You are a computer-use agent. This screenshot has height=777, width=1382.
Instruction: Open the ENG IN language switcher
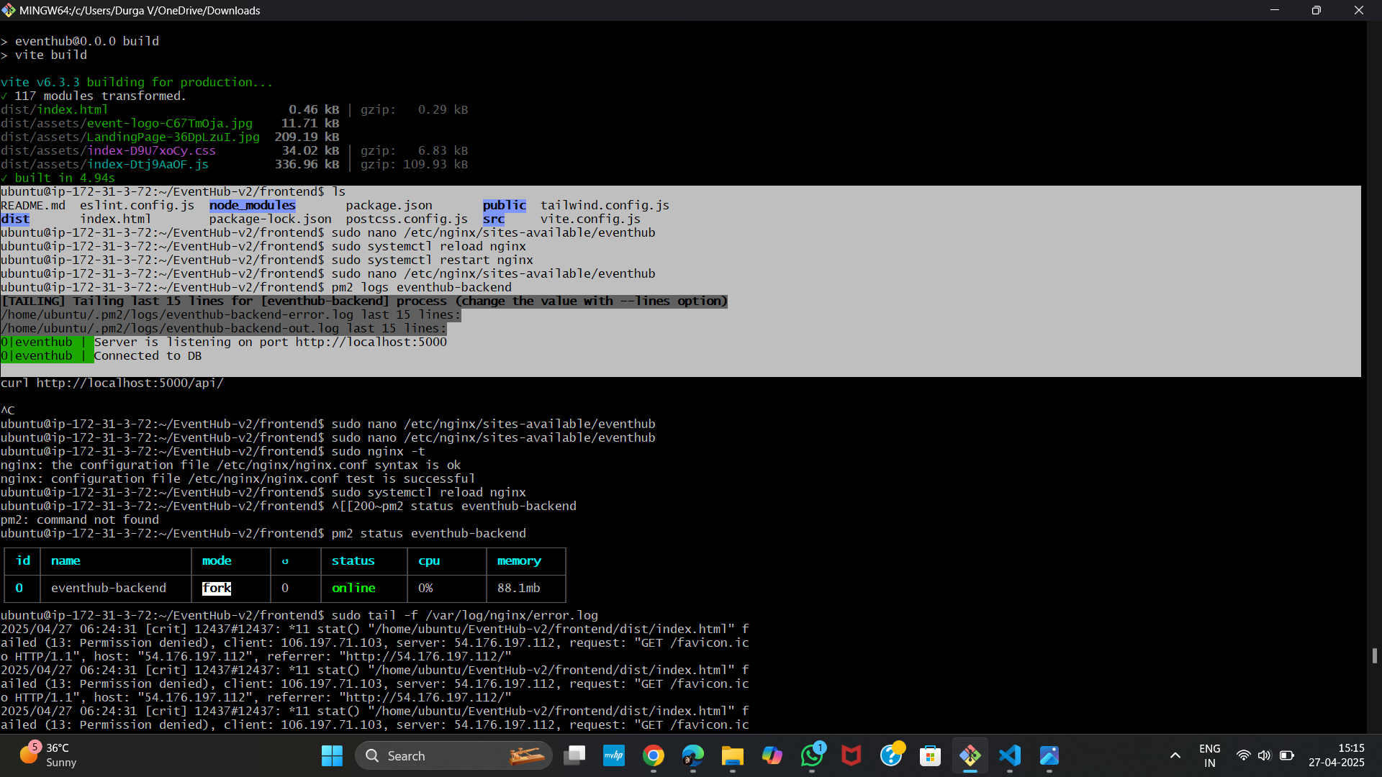coord(1209,755)
